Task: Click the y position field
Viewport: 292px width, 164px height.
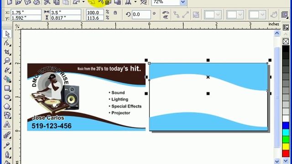Action: 26,18
